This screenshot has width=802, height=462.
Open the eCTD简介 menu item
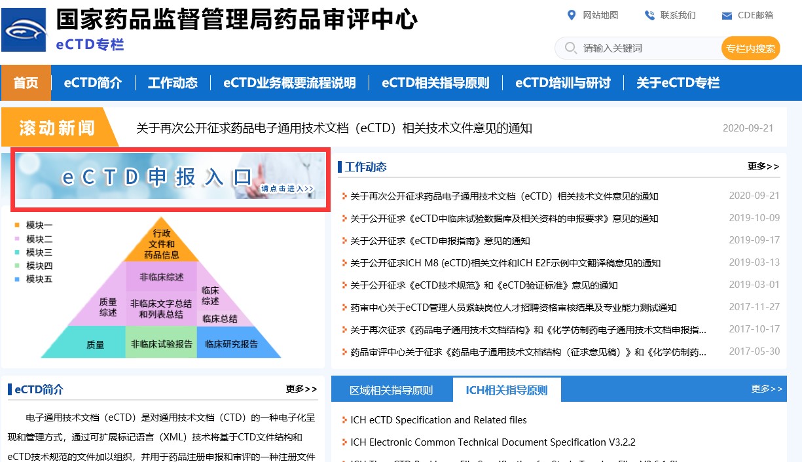tap(93, 83)
